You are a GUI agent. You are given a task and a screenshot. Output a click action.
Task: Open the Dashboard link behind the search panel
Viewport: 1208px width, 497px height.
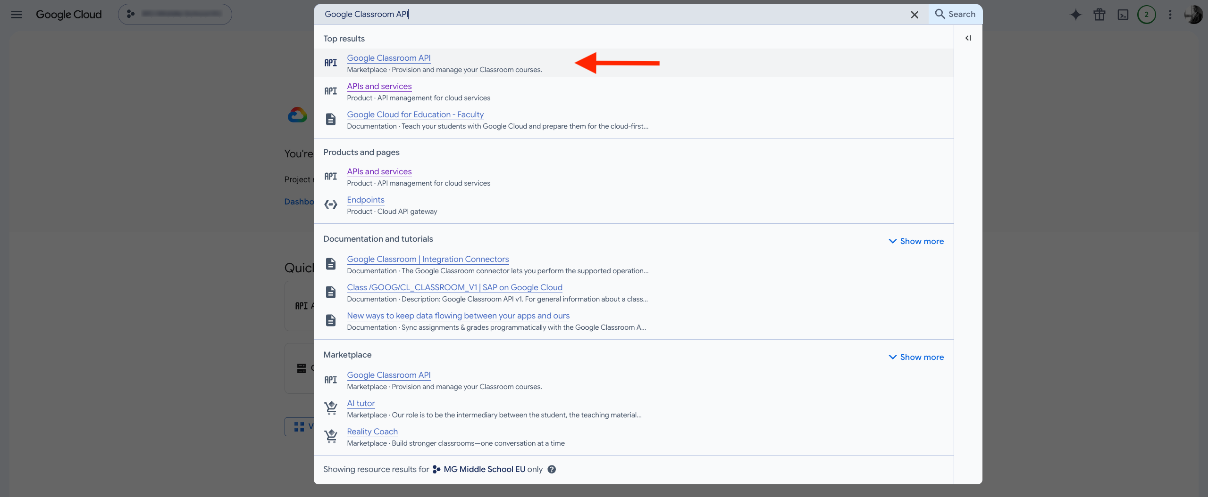(x=299, y=202)
